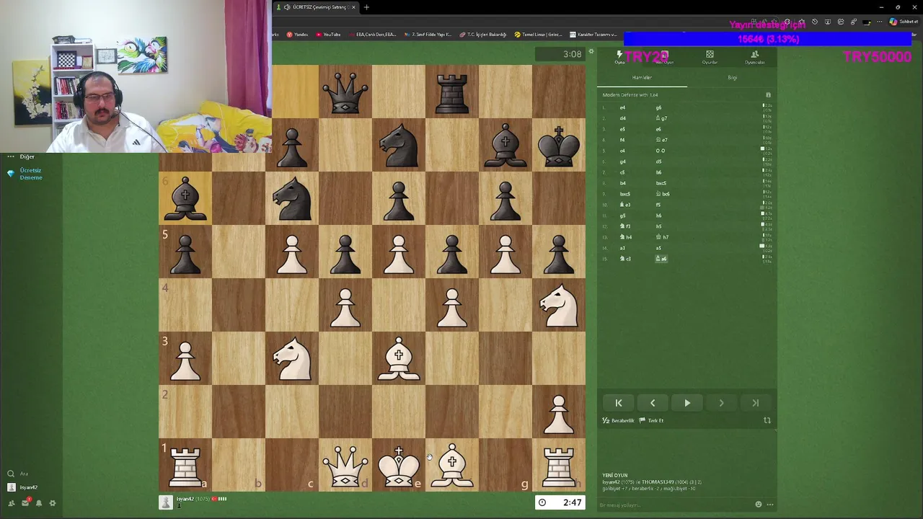
Task: Click move 5... O-O in the move list
Action: pos(661,151)
